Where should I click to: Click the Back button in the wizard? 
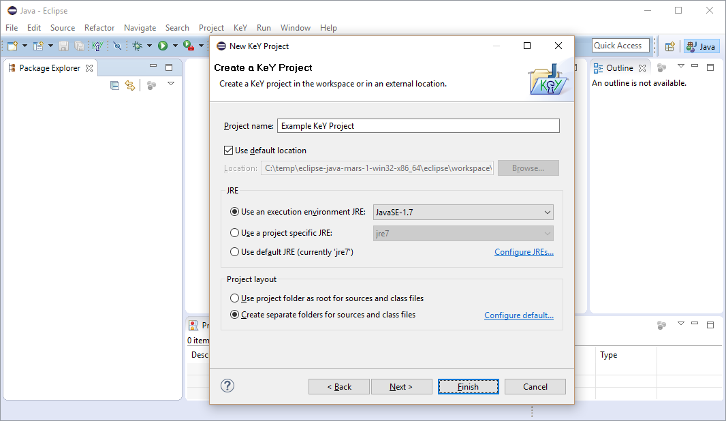339,387
